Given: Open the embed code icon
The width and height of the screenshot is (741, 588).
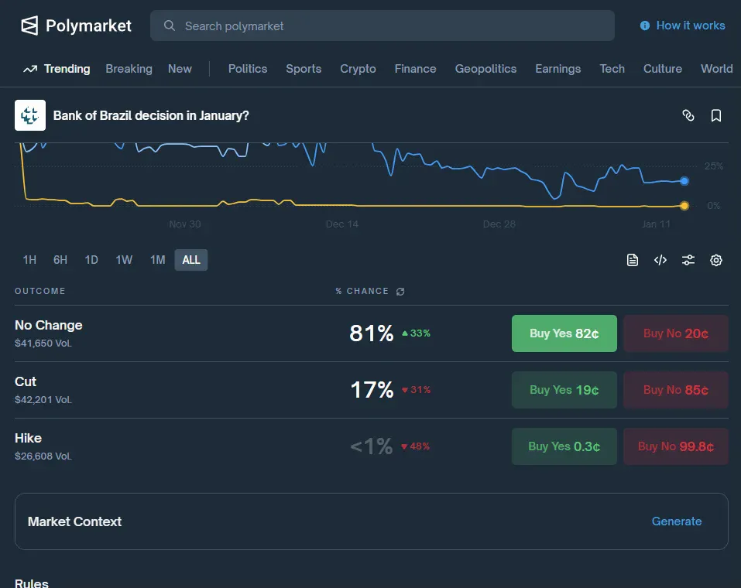Looking at the screenshot, I should (660, 260).
